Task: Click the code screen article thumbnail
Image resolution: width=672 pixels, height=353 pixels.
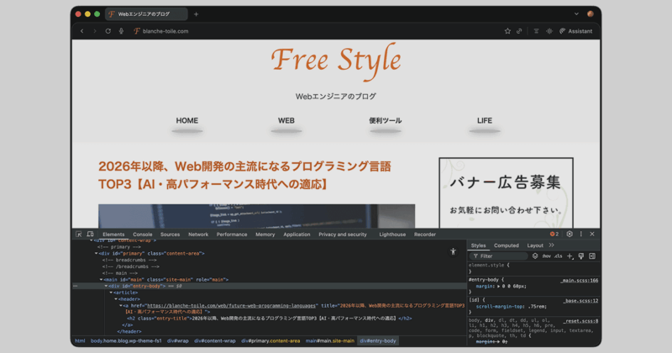Action: tap(256, 216)
